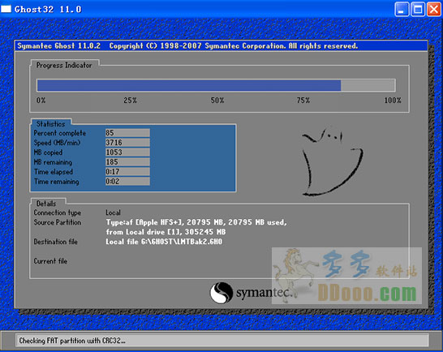Click the 75% progress scale mark
The height and width of the screenshot is (352, 443).
click(303, 101)
